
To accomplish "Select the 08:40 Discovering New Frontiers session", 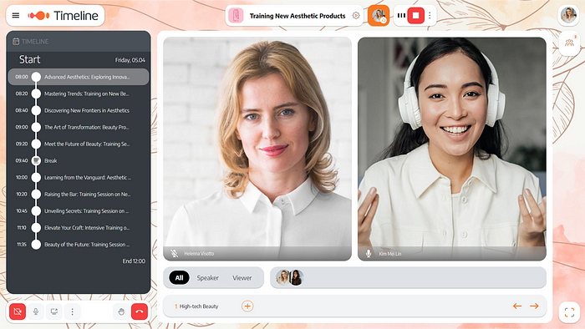I will coord(79,110).
